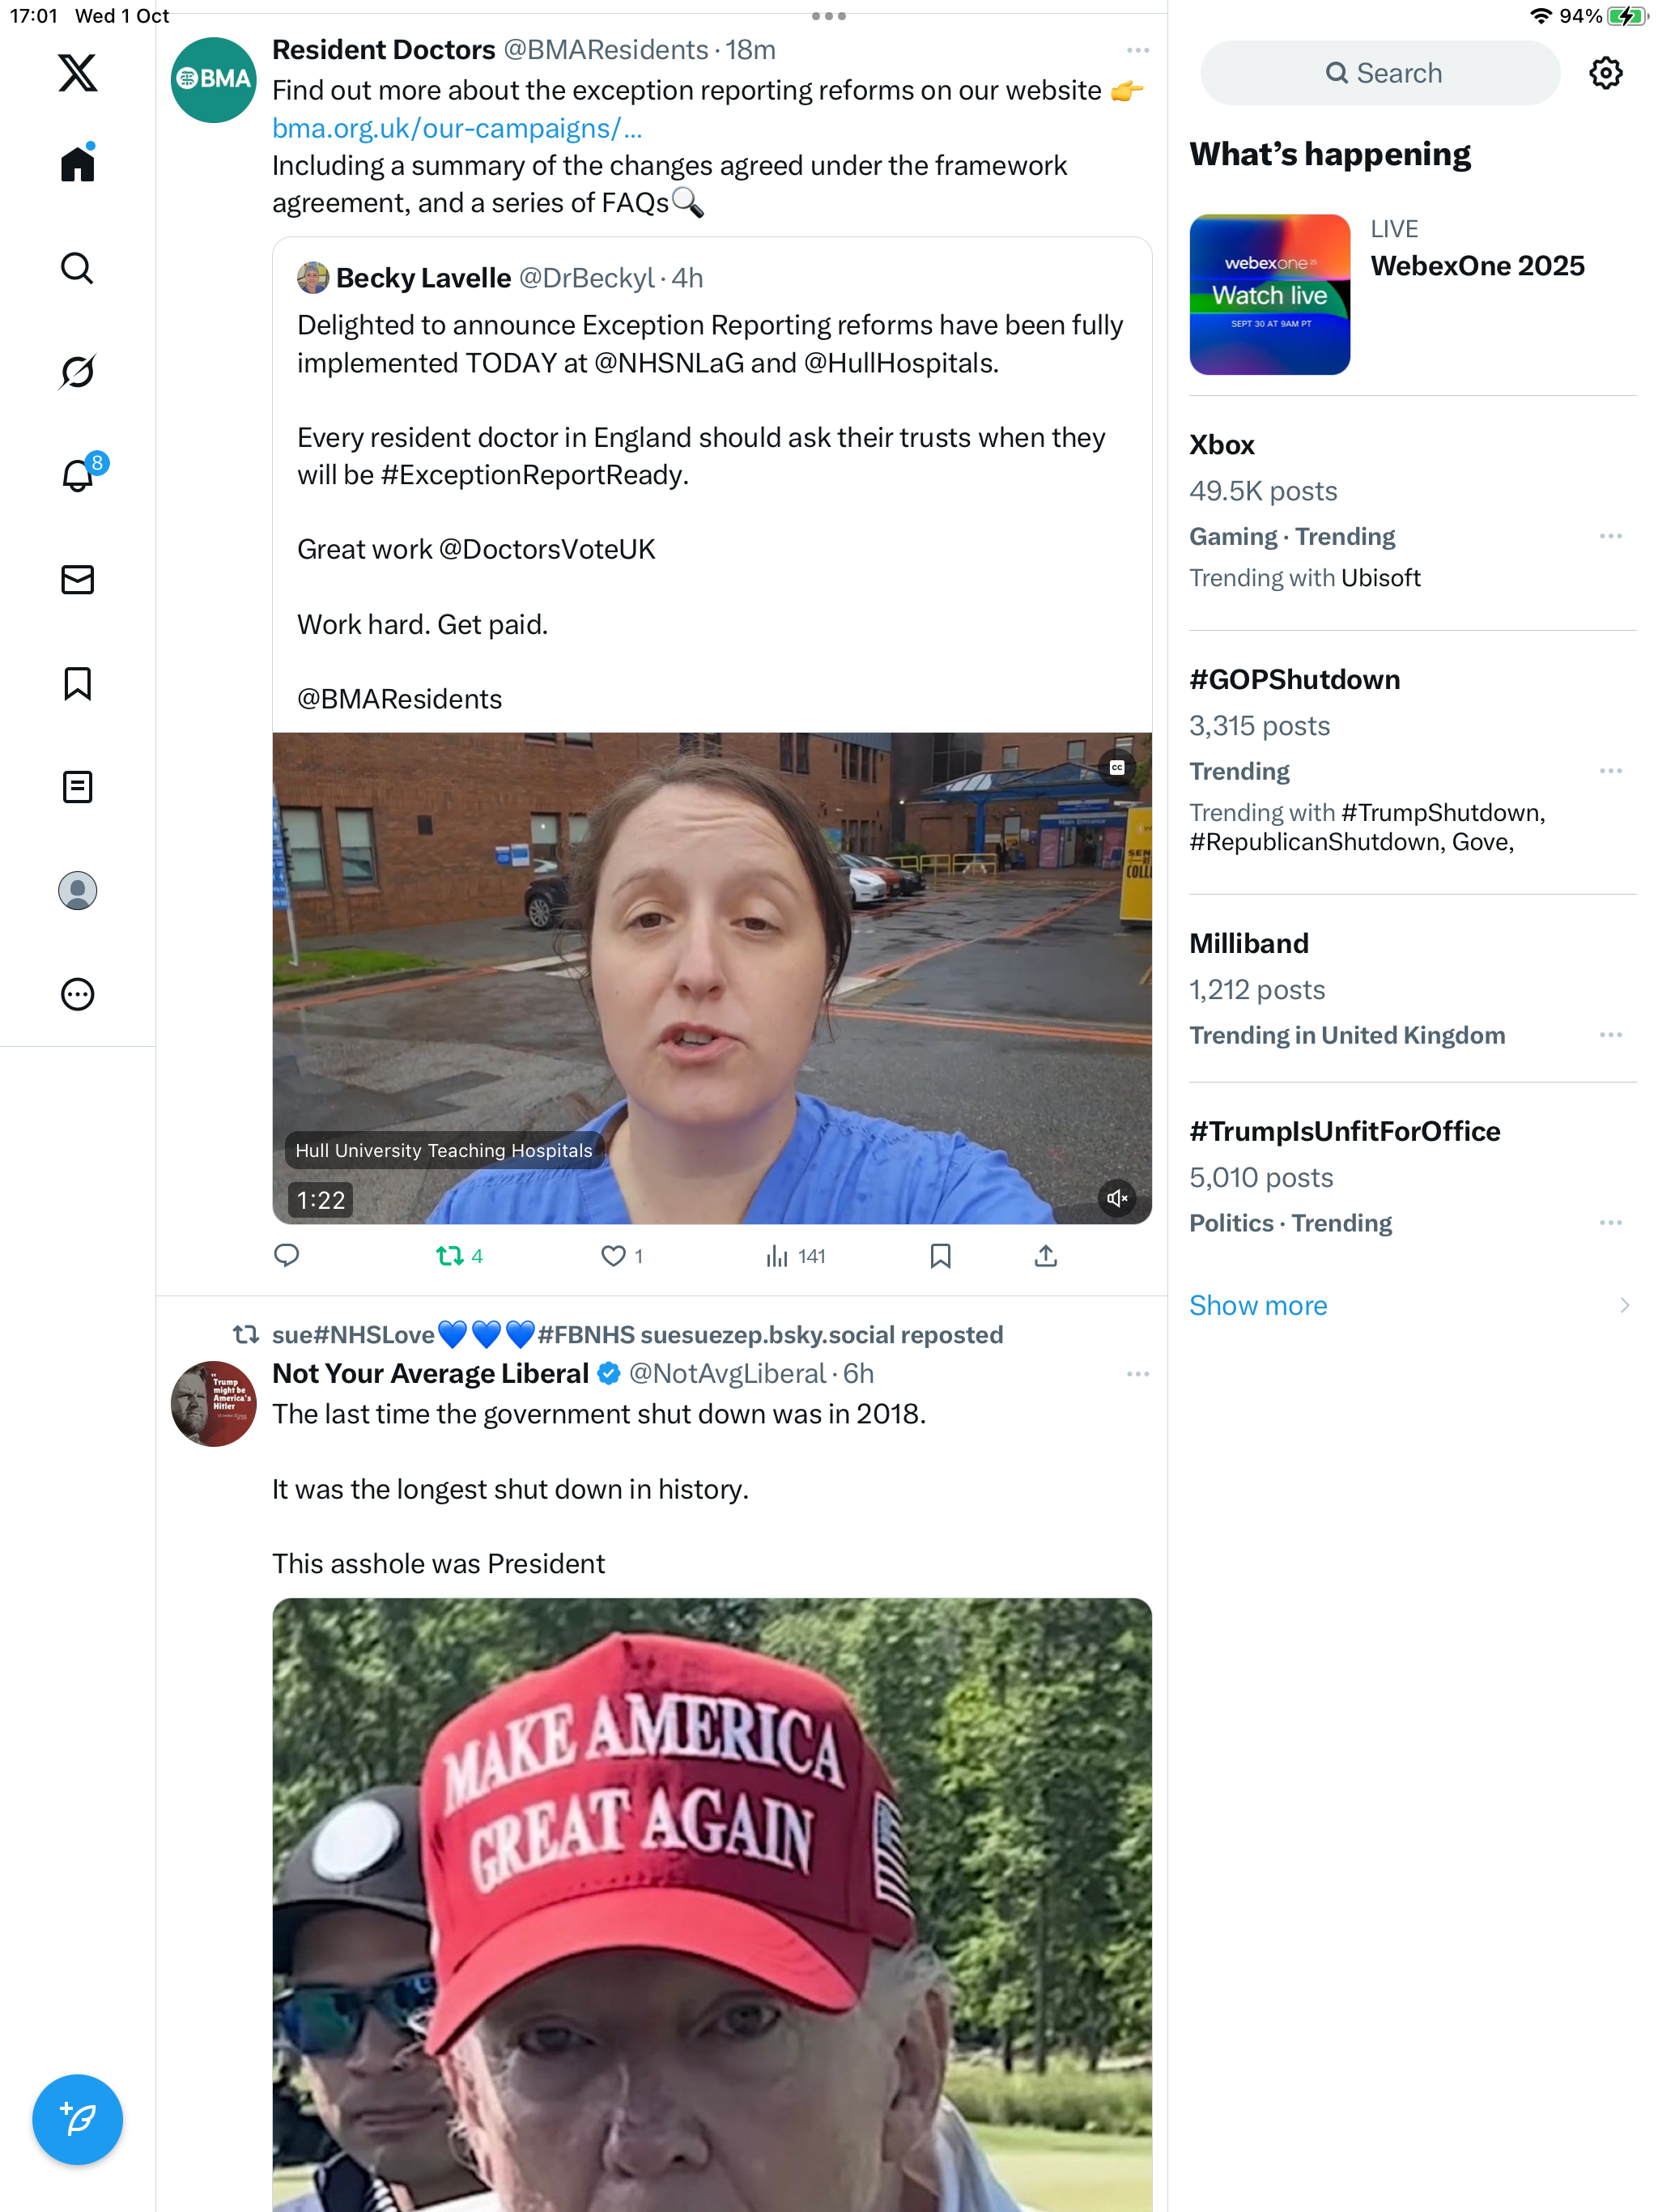This screenshot has height=2212, width=1658.
Task: Open Bookmarks in the sidebar
Action: click(x=77, y=684)
